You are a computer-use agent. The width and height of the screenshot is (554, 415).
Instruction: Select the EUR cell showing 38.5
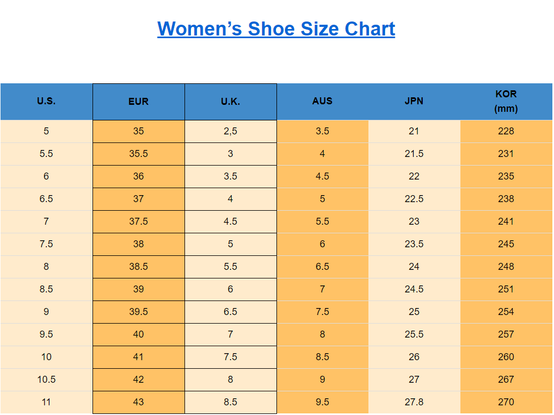point(138,267)
